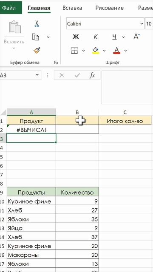The height and width of the screenshot is (272, 153).
Task: Apply red font color
Action: click(x=116, y=51)
